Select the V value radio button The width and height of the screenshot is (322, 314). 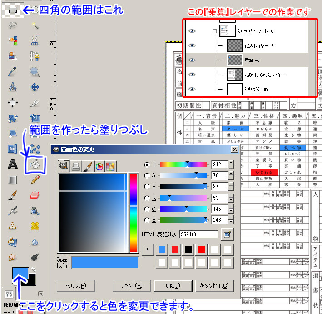pyautogui.click(x=147, y=186)
